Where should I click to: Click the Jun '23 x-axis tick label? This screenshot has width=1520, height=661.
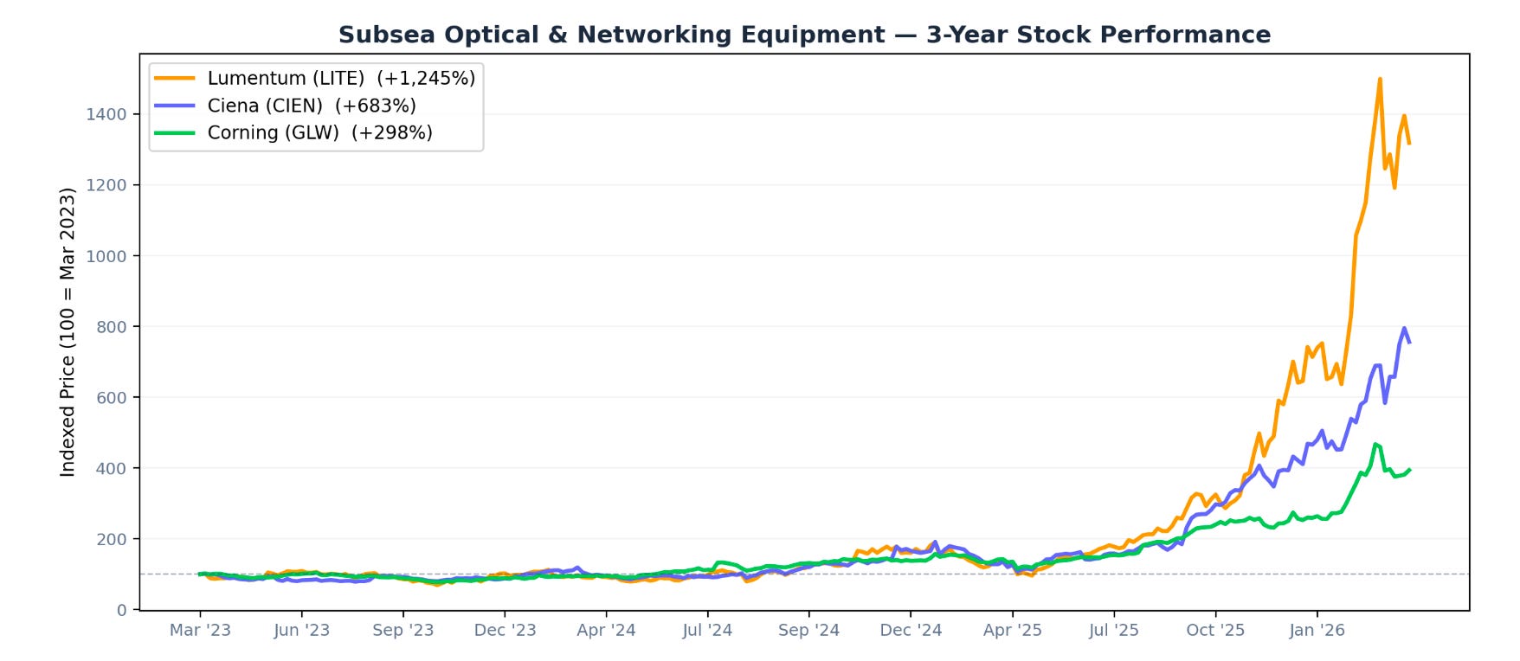pos(301,630)
